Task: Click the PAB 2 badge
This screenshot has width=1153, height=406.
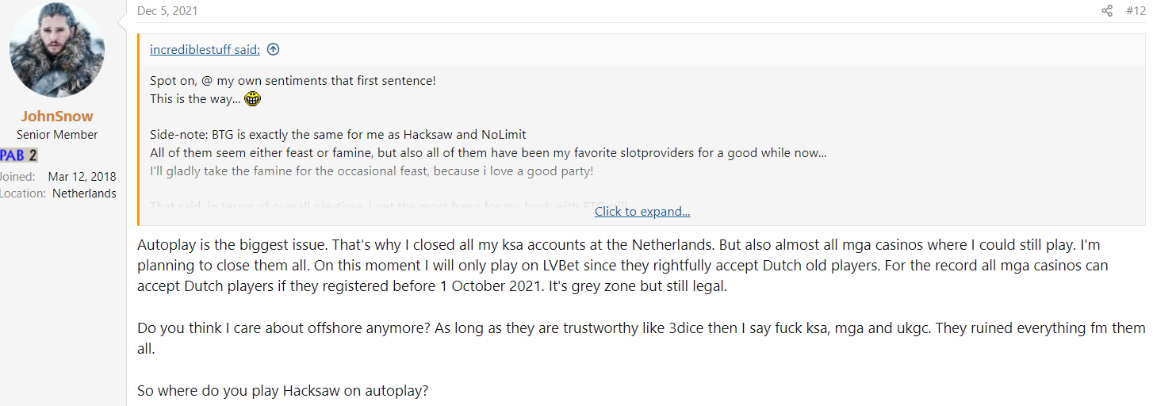Action: [x=19, y=155]
